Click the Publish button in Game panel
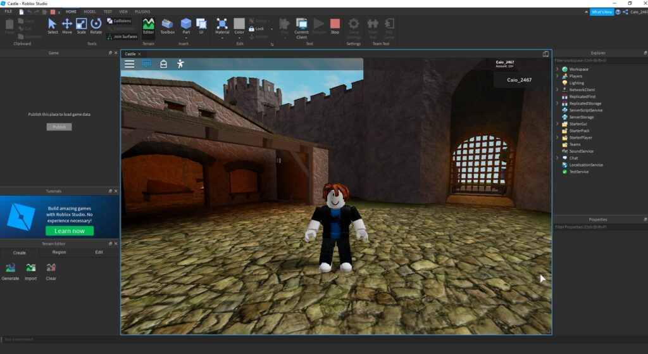Image resolution: width=648 pixels, height=354 pixels. 59,127
